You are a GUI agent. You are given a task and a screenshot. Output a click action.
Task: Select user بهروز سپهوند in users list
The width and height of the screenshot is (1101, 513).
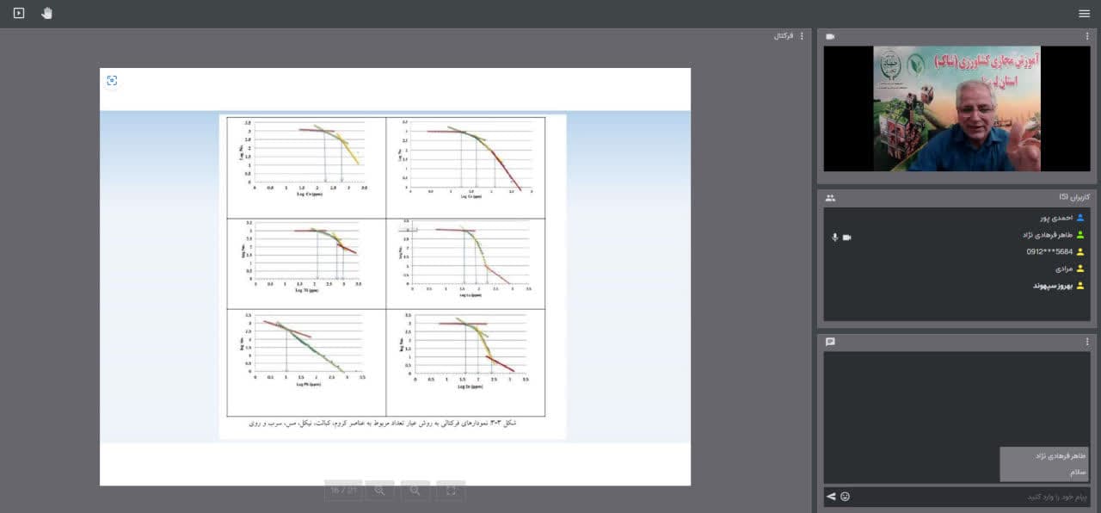coord(1053,286)
